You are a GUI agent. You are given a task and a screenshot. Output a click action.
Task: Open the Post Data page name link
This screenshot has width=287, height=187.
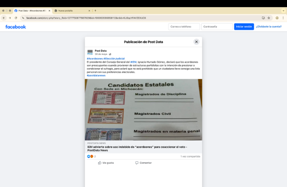coord(101,51)
